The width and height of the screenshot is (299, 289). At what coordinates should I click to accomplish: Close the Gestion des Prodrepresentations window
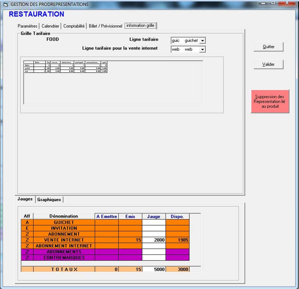(287, 3)
